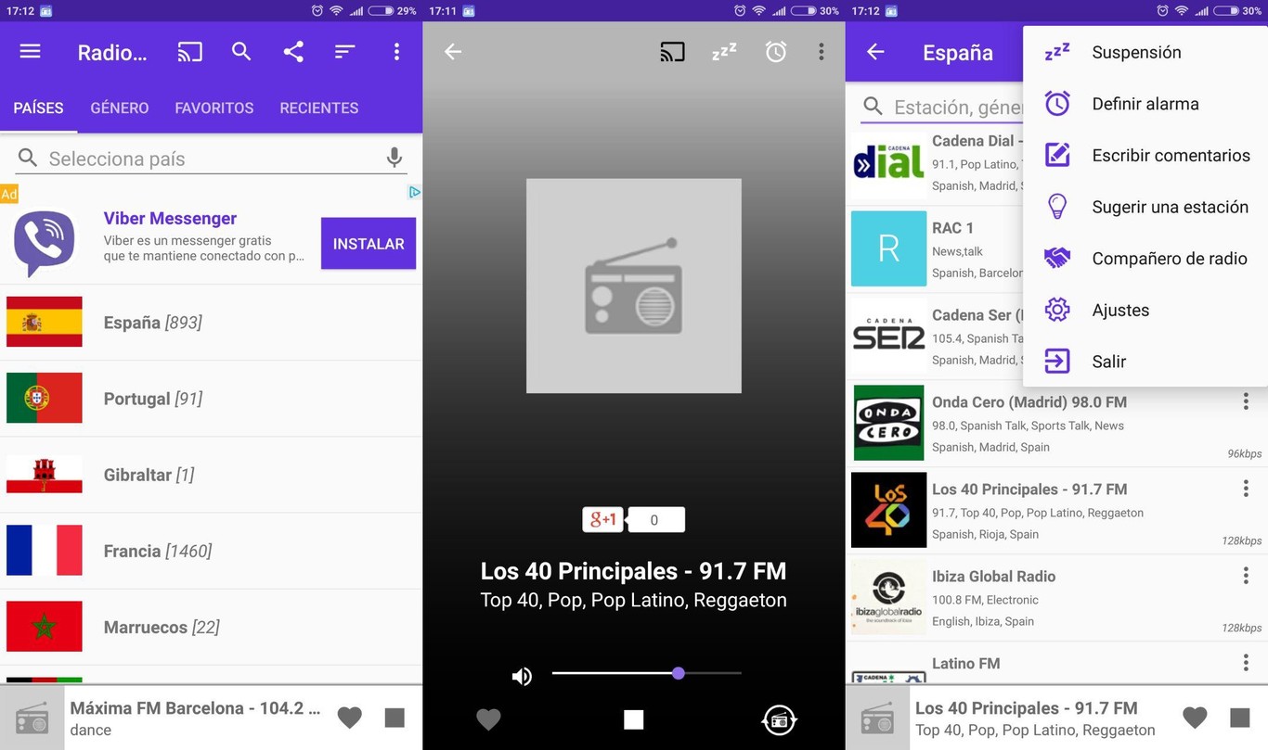Share the radio app
Image resolution: width=1268 pixels, height=750 pixels.
(293, 52)
